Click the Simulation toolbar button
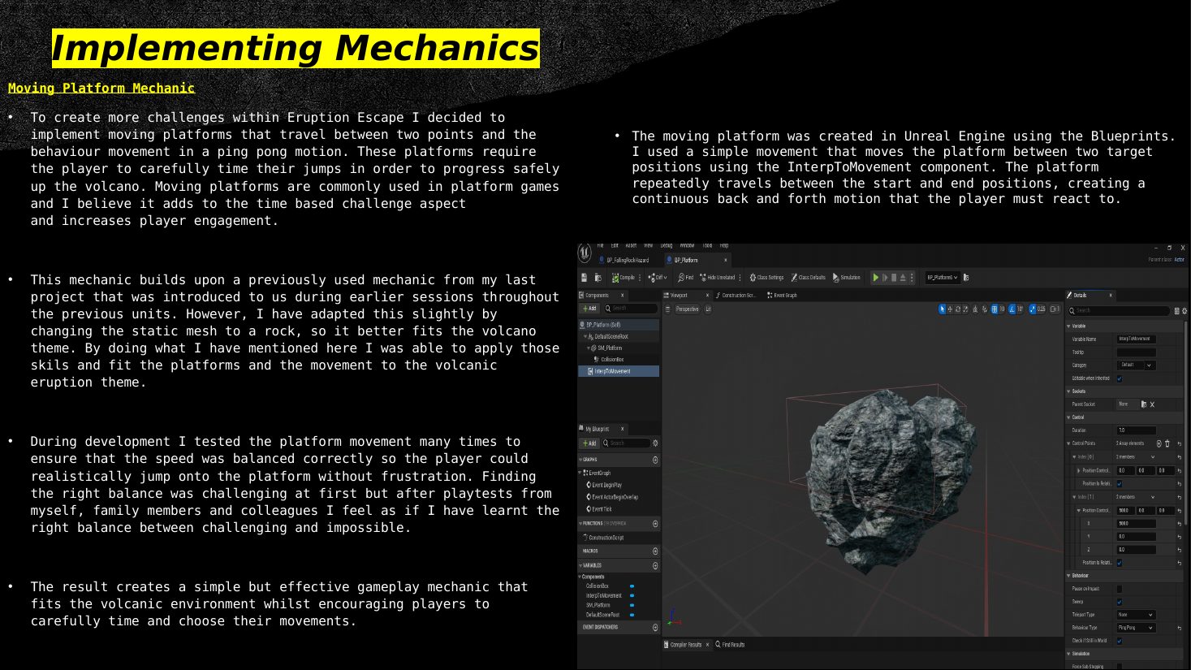This screenshot has width=1191, height=670. click(x=847, y=278)
